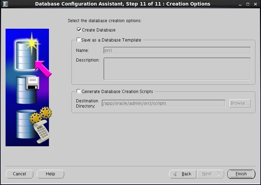Click 'Select the database creation options:' text
Screen dimensions: 261x185
coord(104,21)
